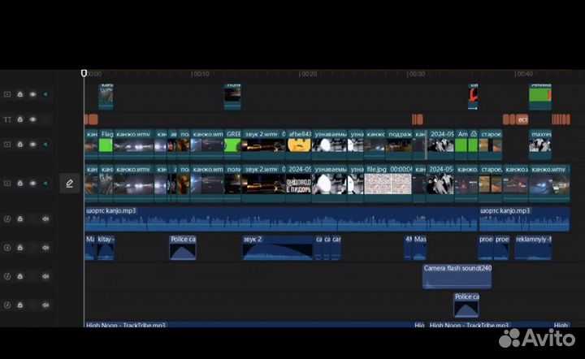Viewport: 585px width, 359px height.
Task: Select the maxres video clip
Action: click(x=540, y=145)
